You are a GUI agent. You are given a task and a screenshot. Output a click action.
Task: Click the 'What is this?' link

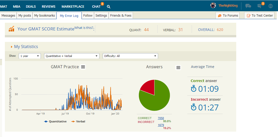84,28
